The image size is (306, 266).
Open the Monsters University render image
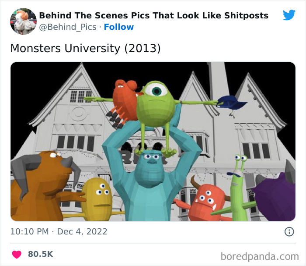point(153,142)
